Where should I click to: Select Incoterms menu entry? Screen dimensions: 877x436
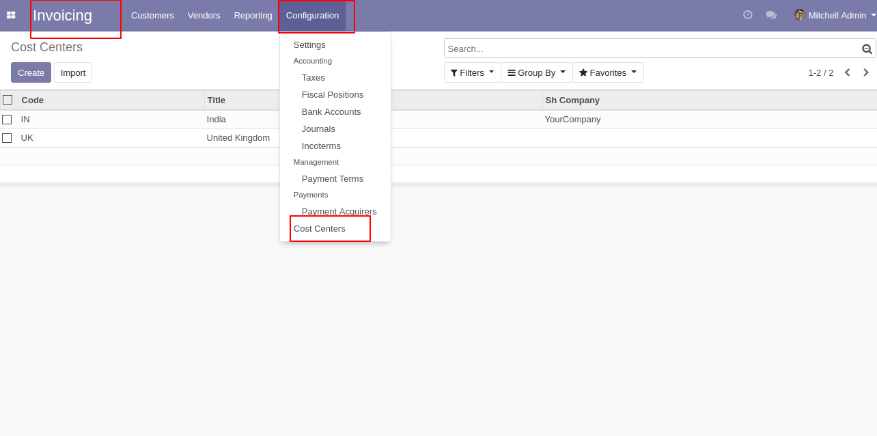point(321,146)
